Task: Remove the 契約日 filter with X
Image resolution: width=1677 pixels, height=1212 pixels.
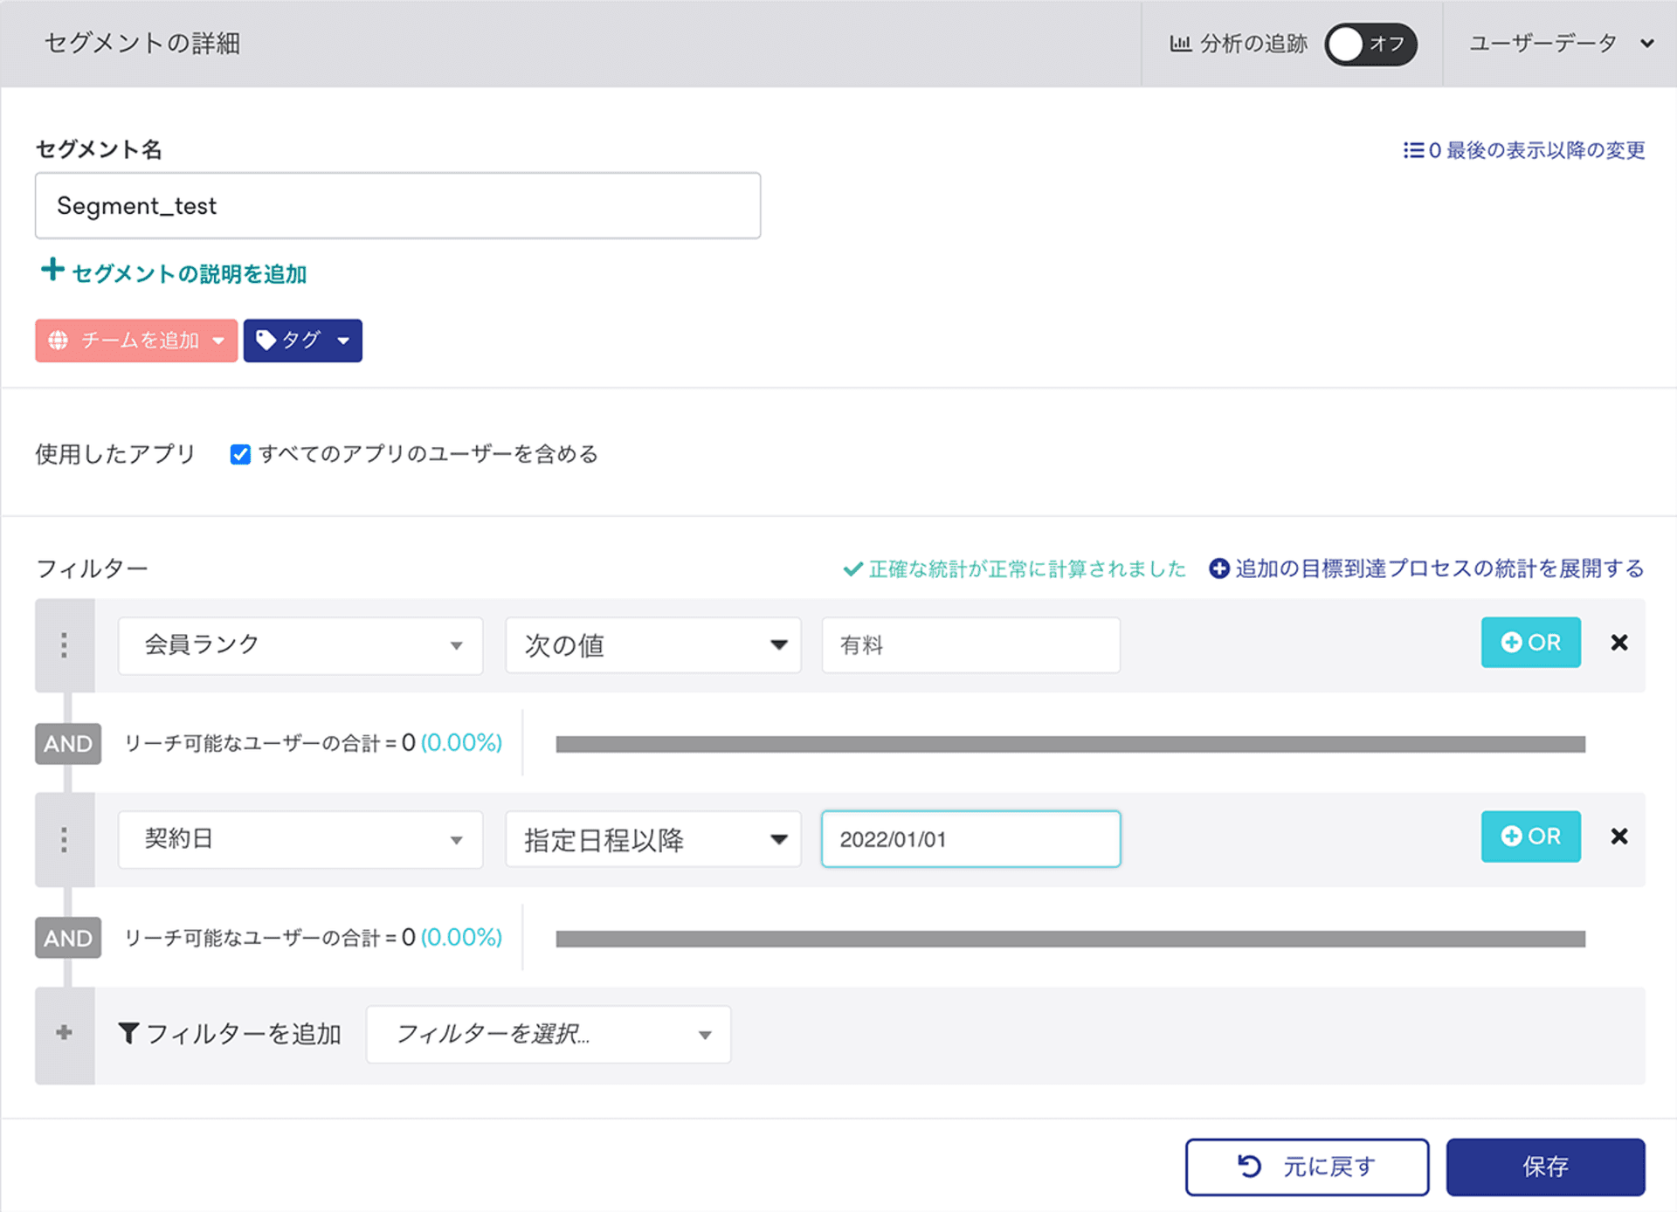Action: [x=1618, y=837]
